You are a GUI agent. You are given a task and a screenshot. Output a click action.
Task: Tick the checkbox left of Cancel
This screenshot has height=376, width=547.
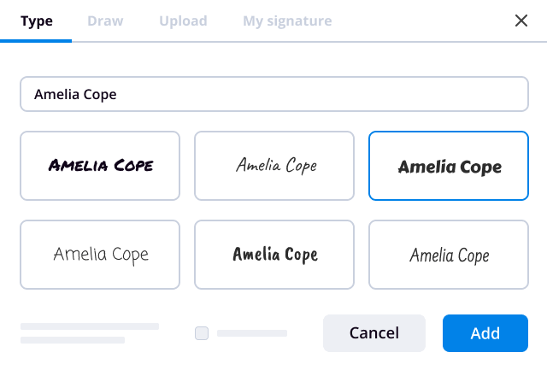click(x=202, y=333)
